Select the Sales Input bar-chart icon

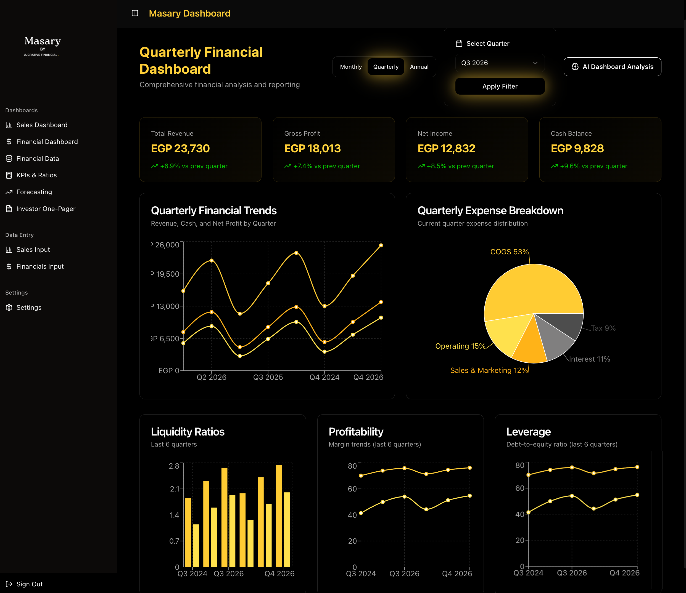click(9, 250)
